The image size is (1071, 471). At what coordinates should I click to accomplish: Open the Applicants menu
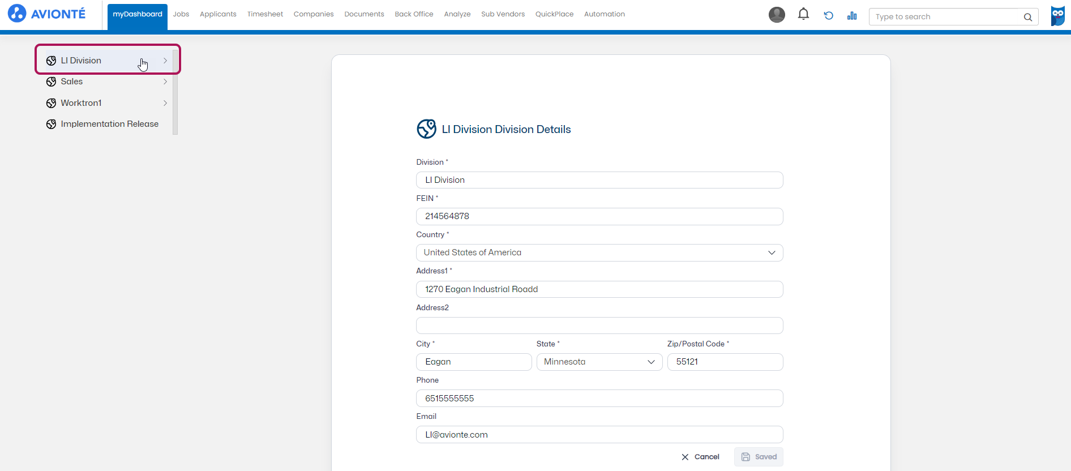218,14
